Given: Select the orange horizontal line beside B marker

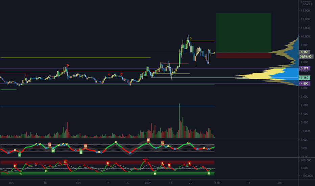Looking at the screenshot, I should [x=202, y=41].
